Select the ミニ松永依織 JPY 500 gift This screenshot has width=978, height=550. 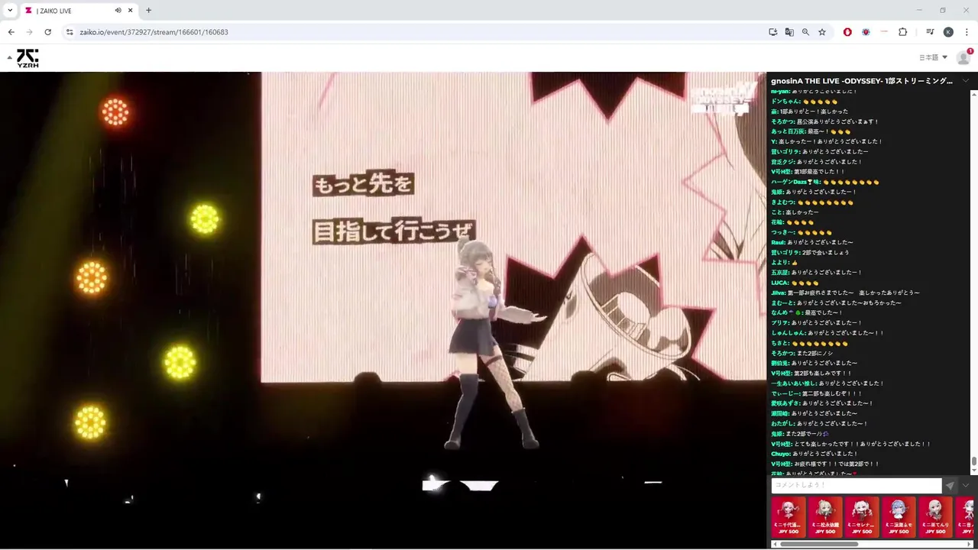[825, 517]
